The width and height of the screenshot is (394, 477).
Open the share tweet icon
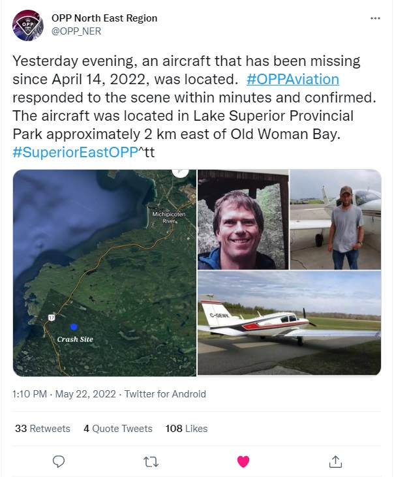[x=336, y=461]
